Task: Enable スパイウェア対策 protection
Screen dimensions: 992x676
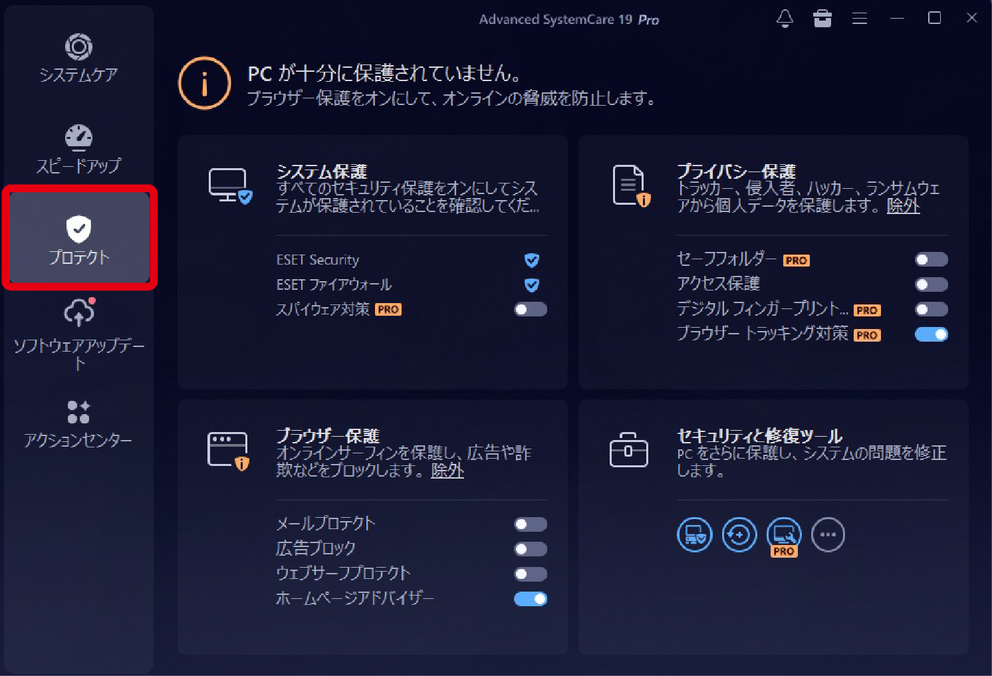Action: click(x=530, y=309)
